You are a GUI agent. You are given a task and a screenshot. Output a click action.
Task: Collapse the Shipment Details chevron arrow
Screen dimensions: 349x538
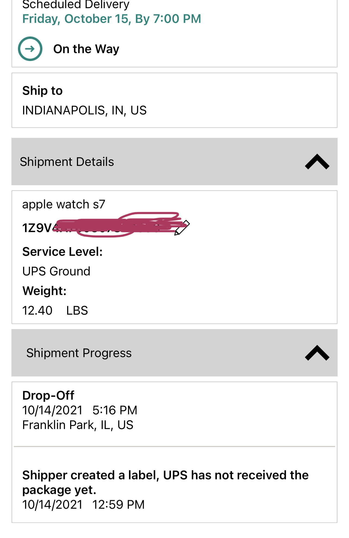[x=317, y=162]
